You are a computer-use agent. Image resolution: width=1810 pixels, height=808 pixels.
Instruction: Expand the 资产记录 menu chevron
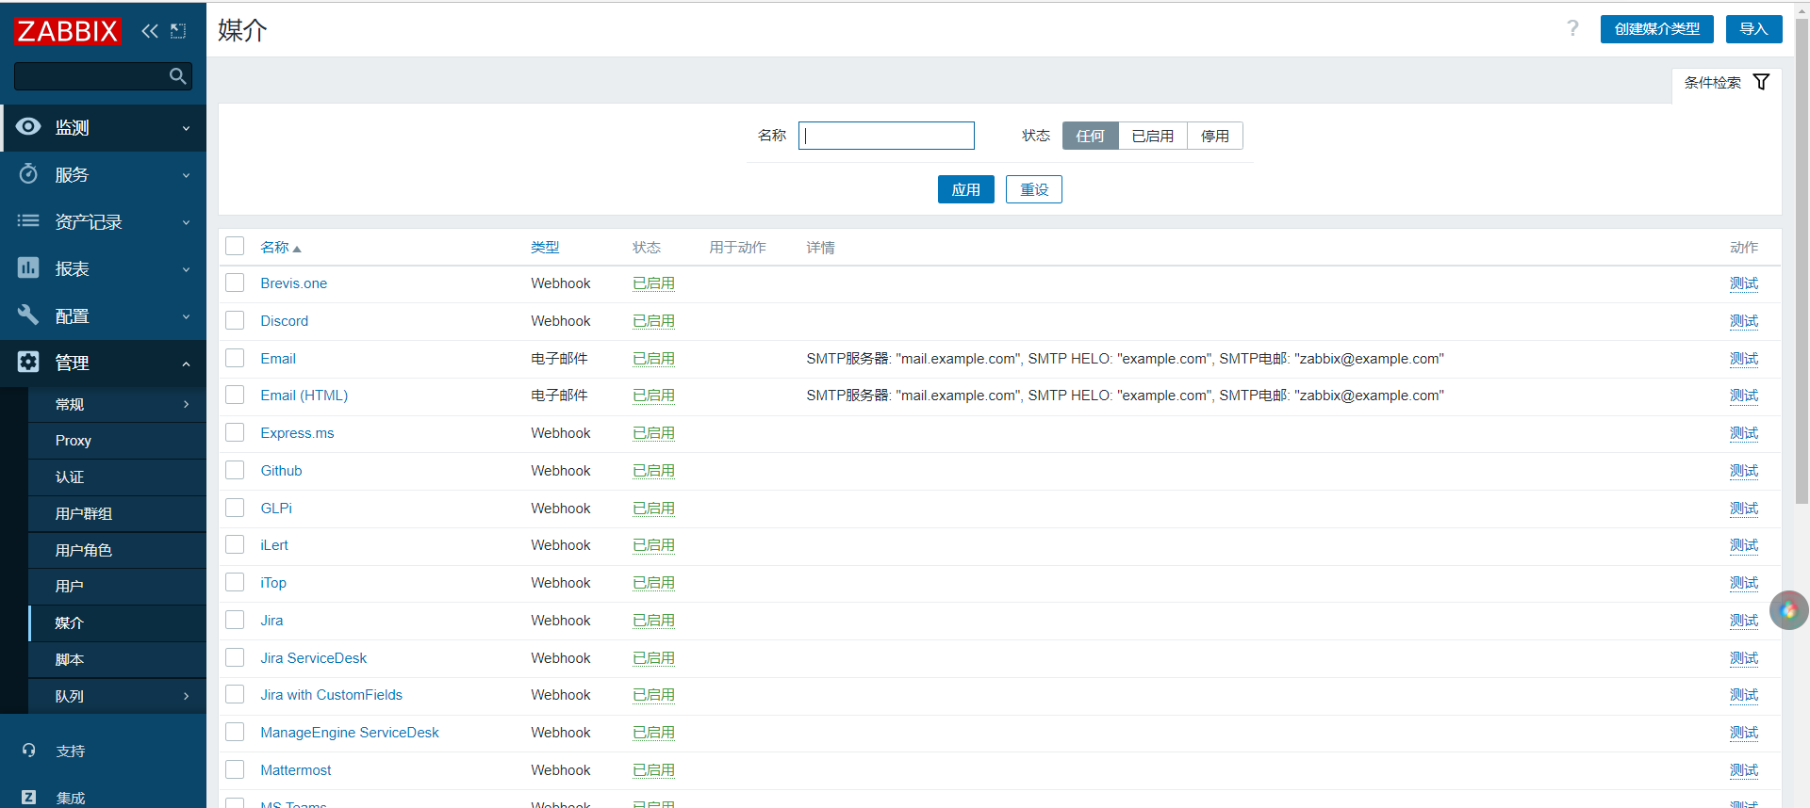tap(186, 222)
